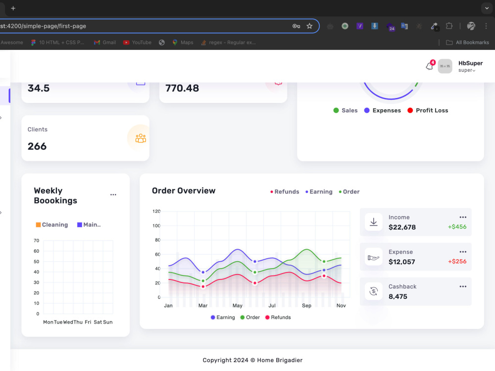The width and height of the screenshot is (495, 371).
Task: Click the purple V extension icon
Action: pos(359,26)
